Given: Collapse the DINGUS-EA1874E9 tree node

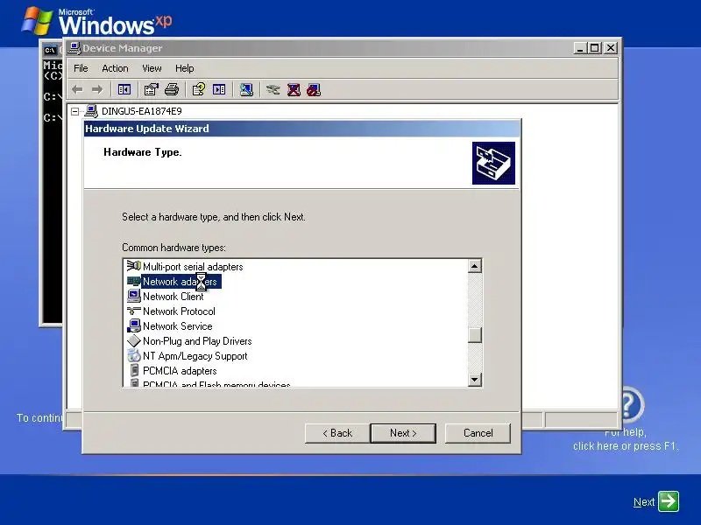Looking at the screenshot, I should coord(74,111).
